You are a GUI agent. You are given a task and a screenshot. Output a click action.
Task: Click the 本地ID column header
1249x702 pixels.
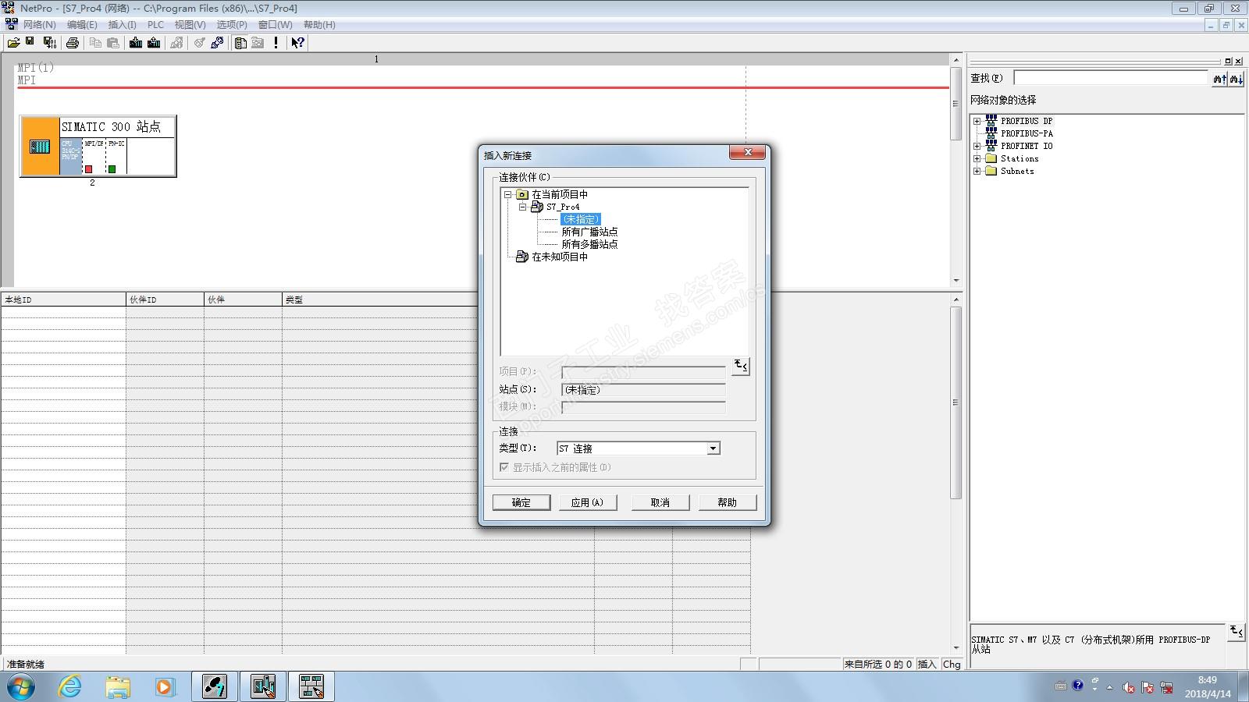[63, 300]
